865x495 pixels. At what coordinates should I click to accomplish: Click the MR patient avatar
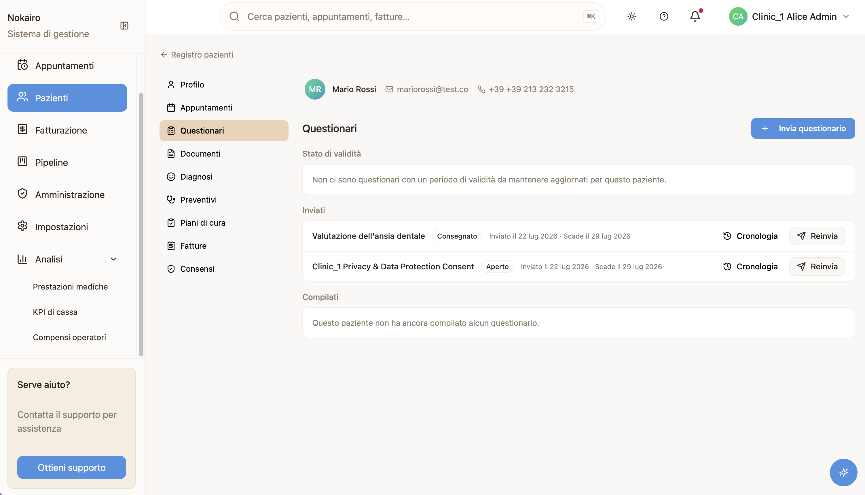[x=315, y=89]
